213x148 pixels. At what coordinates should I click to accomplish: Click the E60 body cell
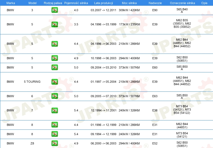point(155,67)
